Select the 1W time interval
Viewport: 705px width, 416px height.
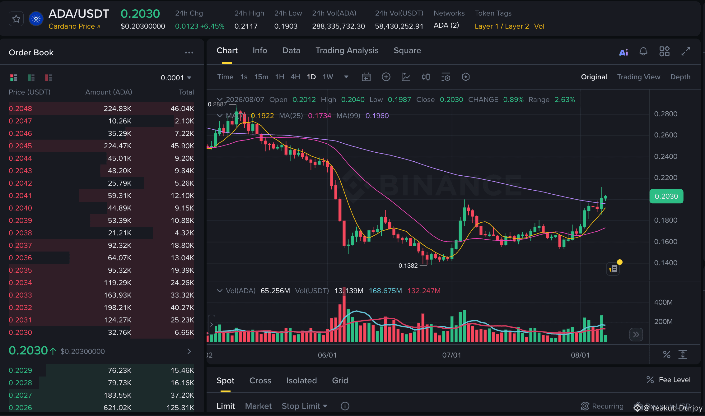[x=328, y=77]
